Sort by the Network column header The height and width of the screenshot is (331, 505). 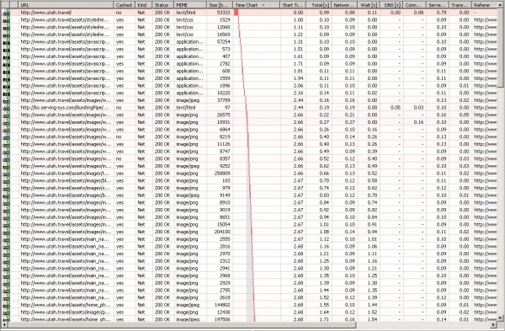pos(344,5)
